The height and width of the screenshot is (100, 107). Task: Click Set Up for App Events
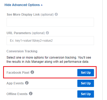(x=86, y=83)
